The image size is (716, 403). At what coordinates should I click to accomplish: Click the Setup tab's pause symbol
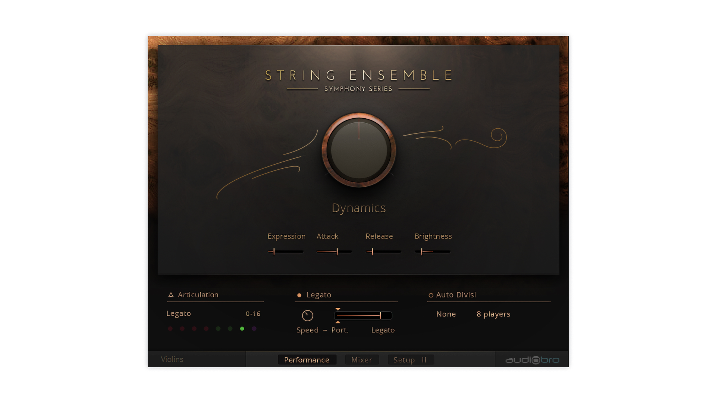click(424, 360)
